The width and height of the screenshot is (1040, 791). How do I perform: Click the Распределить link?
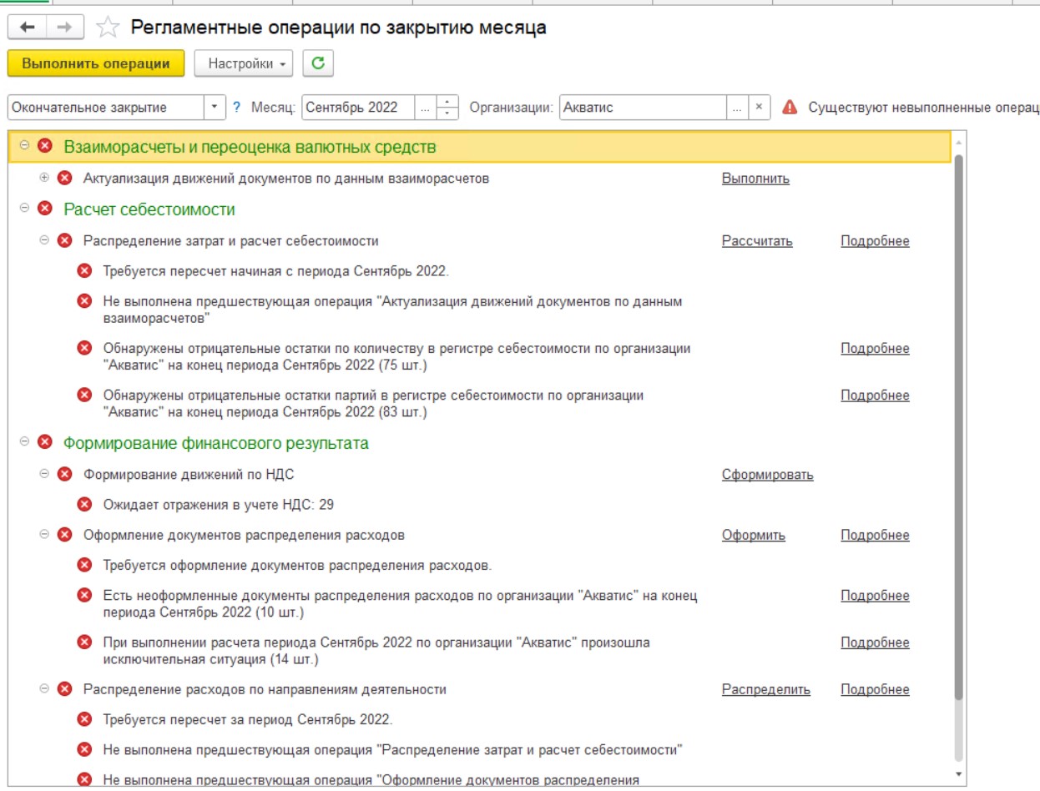(765, 689)
